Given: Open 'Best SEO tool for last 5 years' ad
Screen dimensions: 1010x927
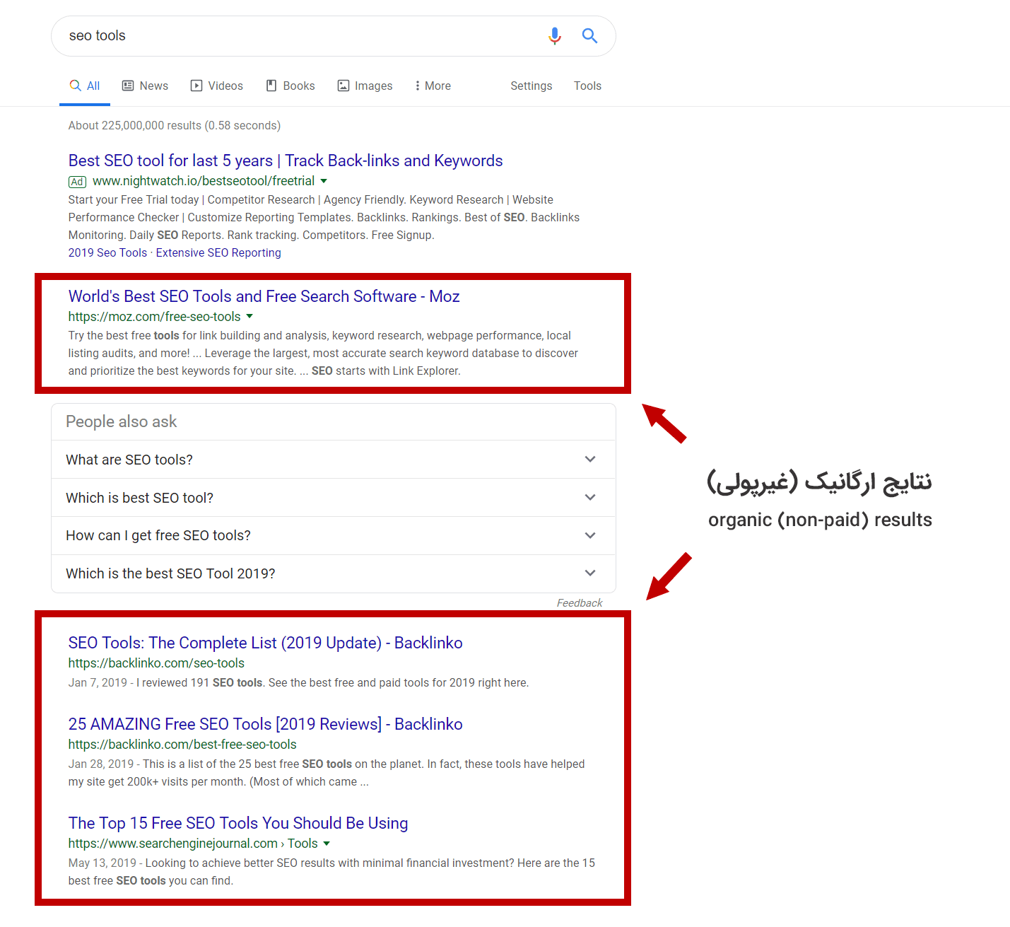Looking at the screenshot, I should (286, 161).
